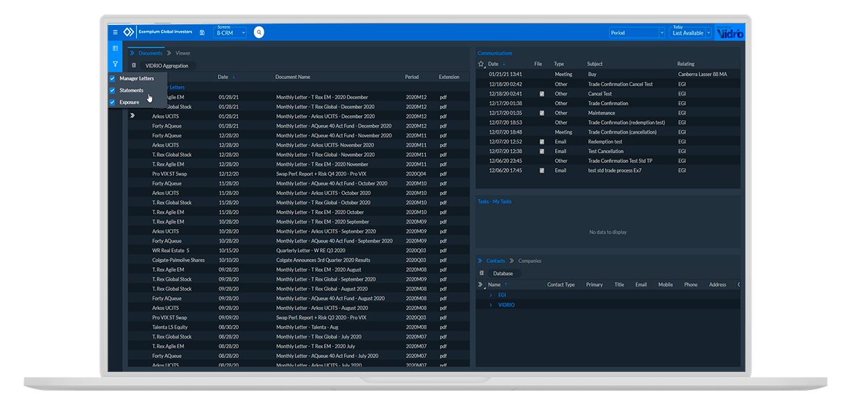850x399 pixels.
Task: Click the Communications panel title
Action: click(495, 53)
